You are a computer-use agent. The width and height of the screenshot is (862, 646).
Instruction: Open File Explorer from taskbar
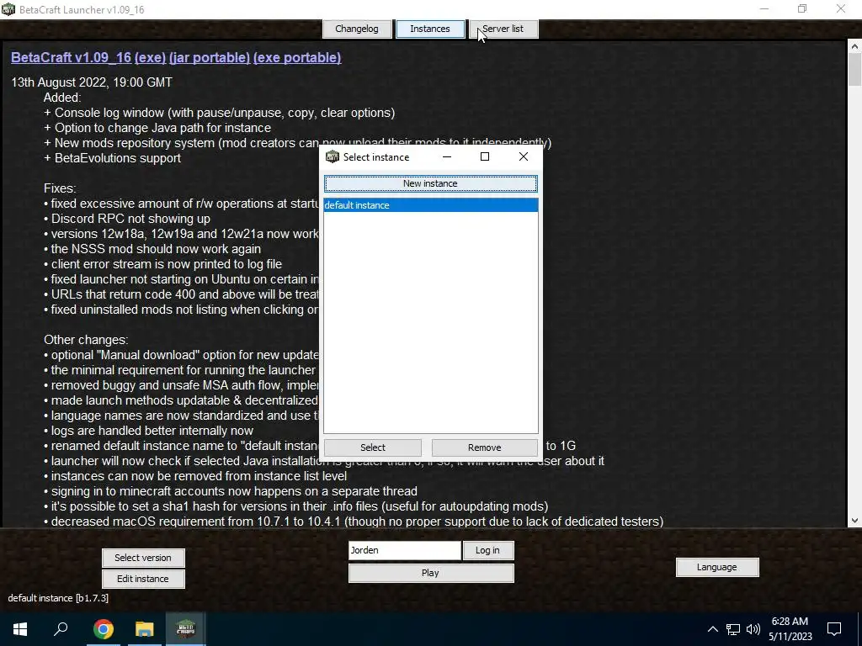tap(145, 629)
